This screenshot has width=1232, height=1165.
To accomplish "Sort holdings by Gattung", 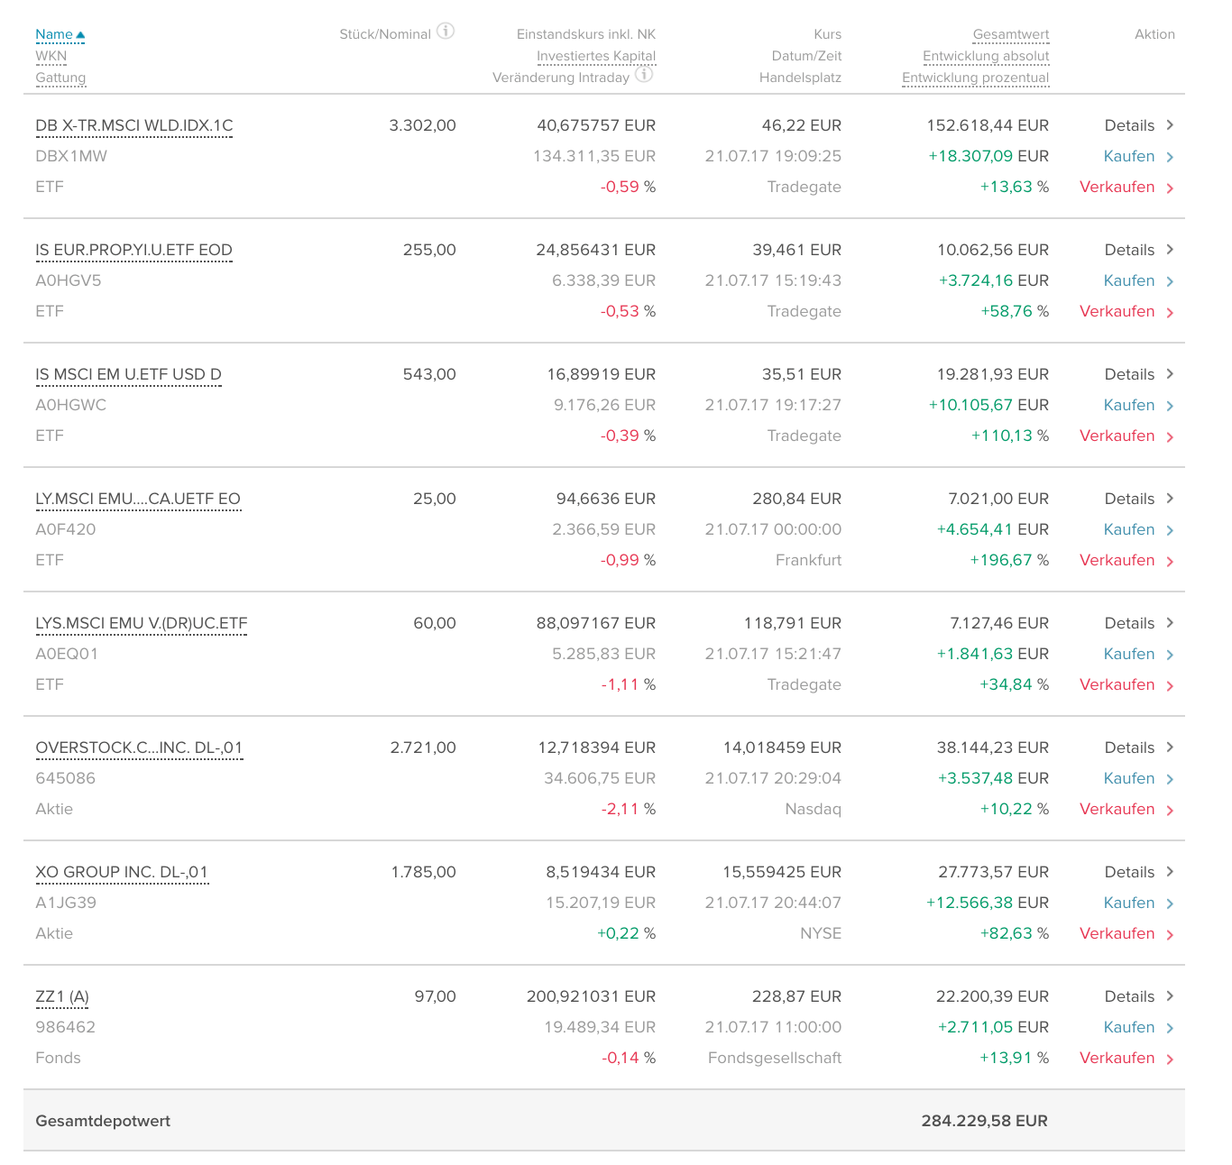I will coord(60,78).
